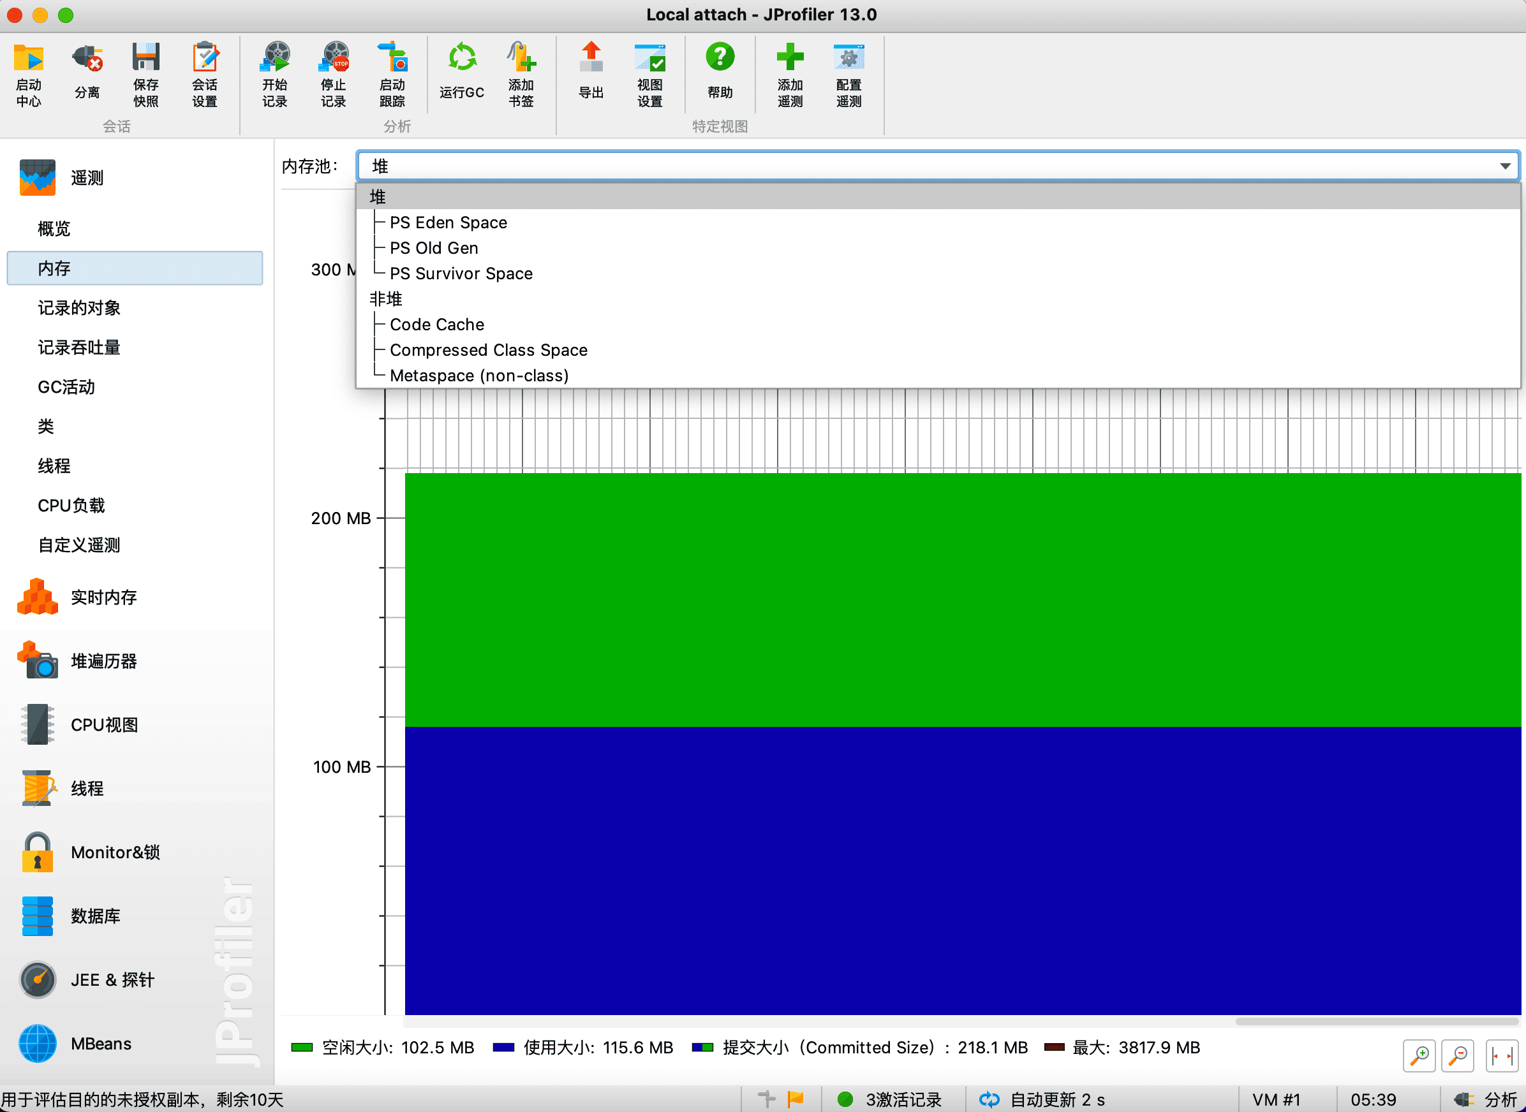The height and width of the screenshot is (1112, 1526).
Task: Switch to the CPU负载 telemetry view
Action: tap(71, 506)
